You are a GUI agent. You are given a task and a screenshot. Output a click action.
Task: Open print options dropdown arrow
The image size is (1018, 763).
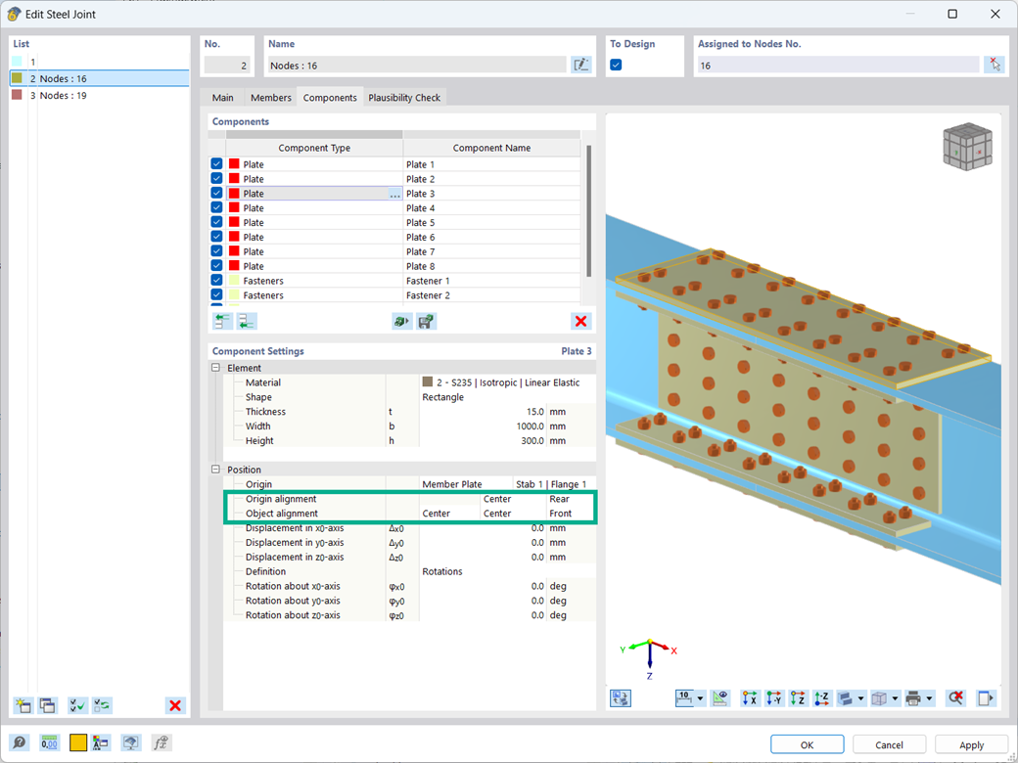(930, 698)
